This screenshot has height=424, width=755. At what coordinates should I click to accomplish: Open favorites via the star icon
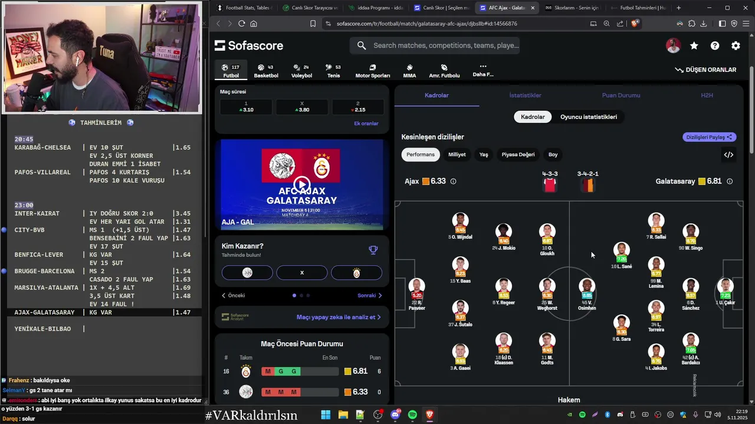point(694,46)
